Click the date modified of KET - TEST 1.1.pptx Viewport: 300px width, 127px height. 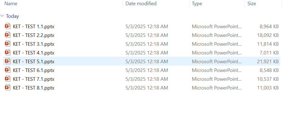click(147, 27)
